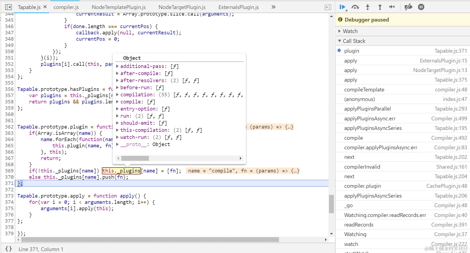Viewport: 470px width, 253px height.
Task: Click the popup scrollbar right arrow
Action: (x=240, y=158)
